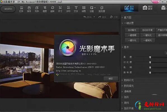The image size is (167, 112).
Task: Open the 边框 dropdown arrow
Action: click(x=95, y=8)
